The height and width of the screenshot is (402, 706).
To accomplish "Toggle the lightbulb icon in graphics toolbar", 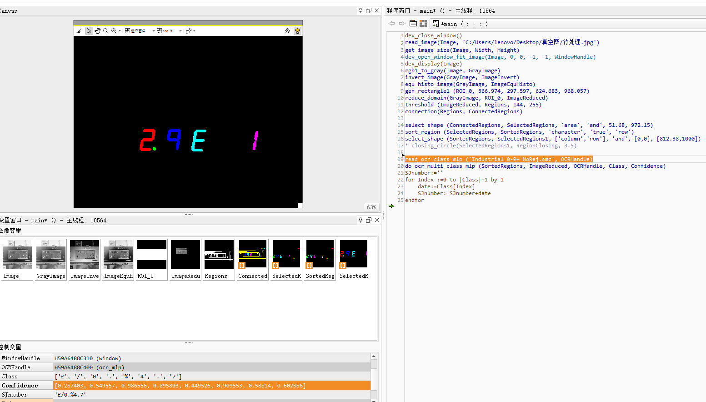I will pos(297,31).
